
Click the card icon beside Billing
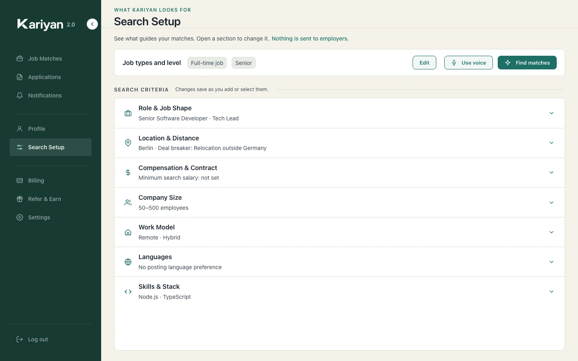click(x=20, y=180)
